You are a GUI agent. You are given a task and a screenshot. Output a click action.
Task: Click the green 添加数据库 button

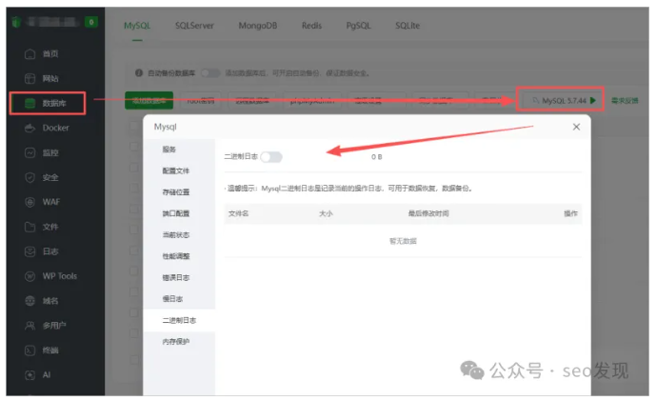(x=149, y=100)
